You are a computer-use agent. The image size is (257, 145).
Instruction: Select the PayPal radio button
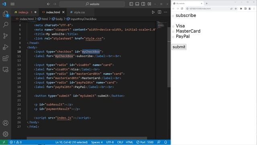(173, 37)
